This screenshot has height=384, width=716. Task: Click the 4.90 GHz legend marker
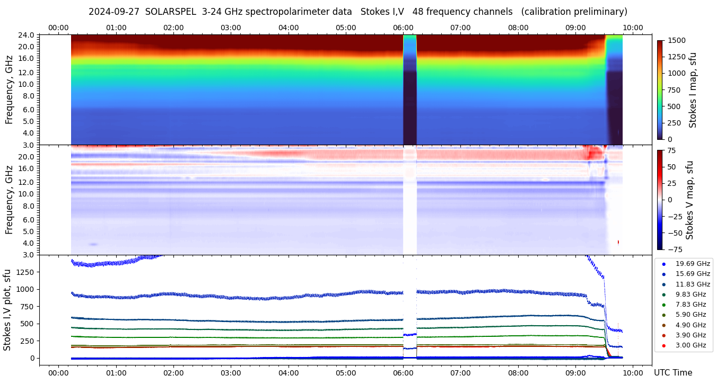point(663,325)
